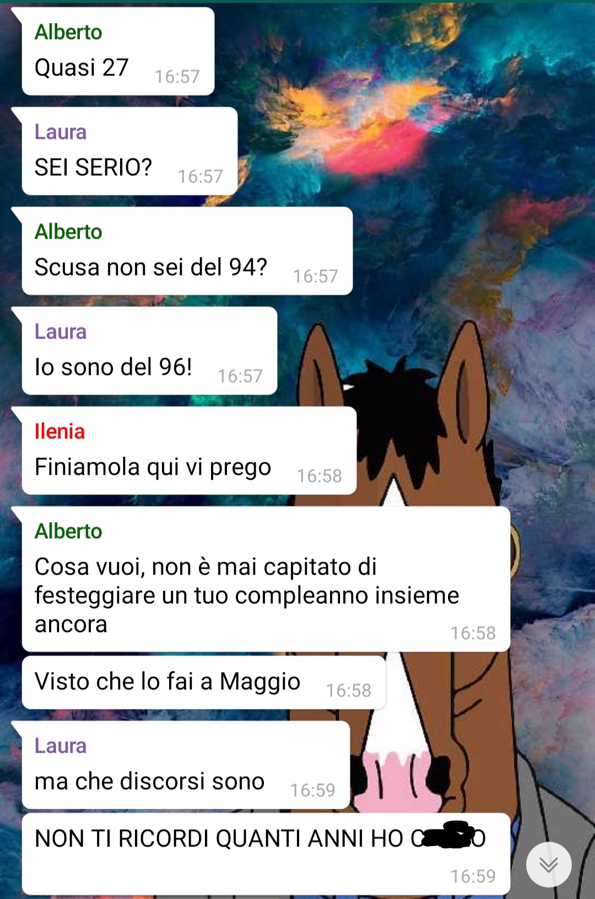Viewport: 595px width, 899px height.
Task: Select message 'Visto che lo fai a Maggio'
Action: 203,682
